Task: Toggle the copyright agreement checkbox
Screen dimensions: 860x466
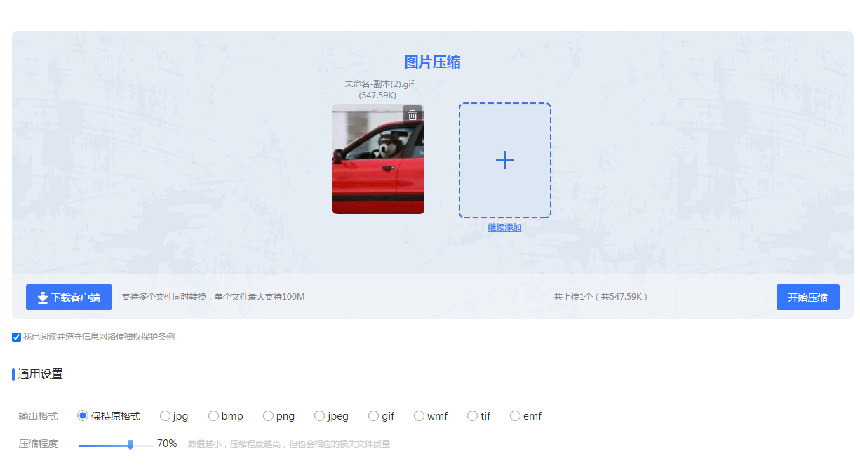Action: [x=17, y=338]
